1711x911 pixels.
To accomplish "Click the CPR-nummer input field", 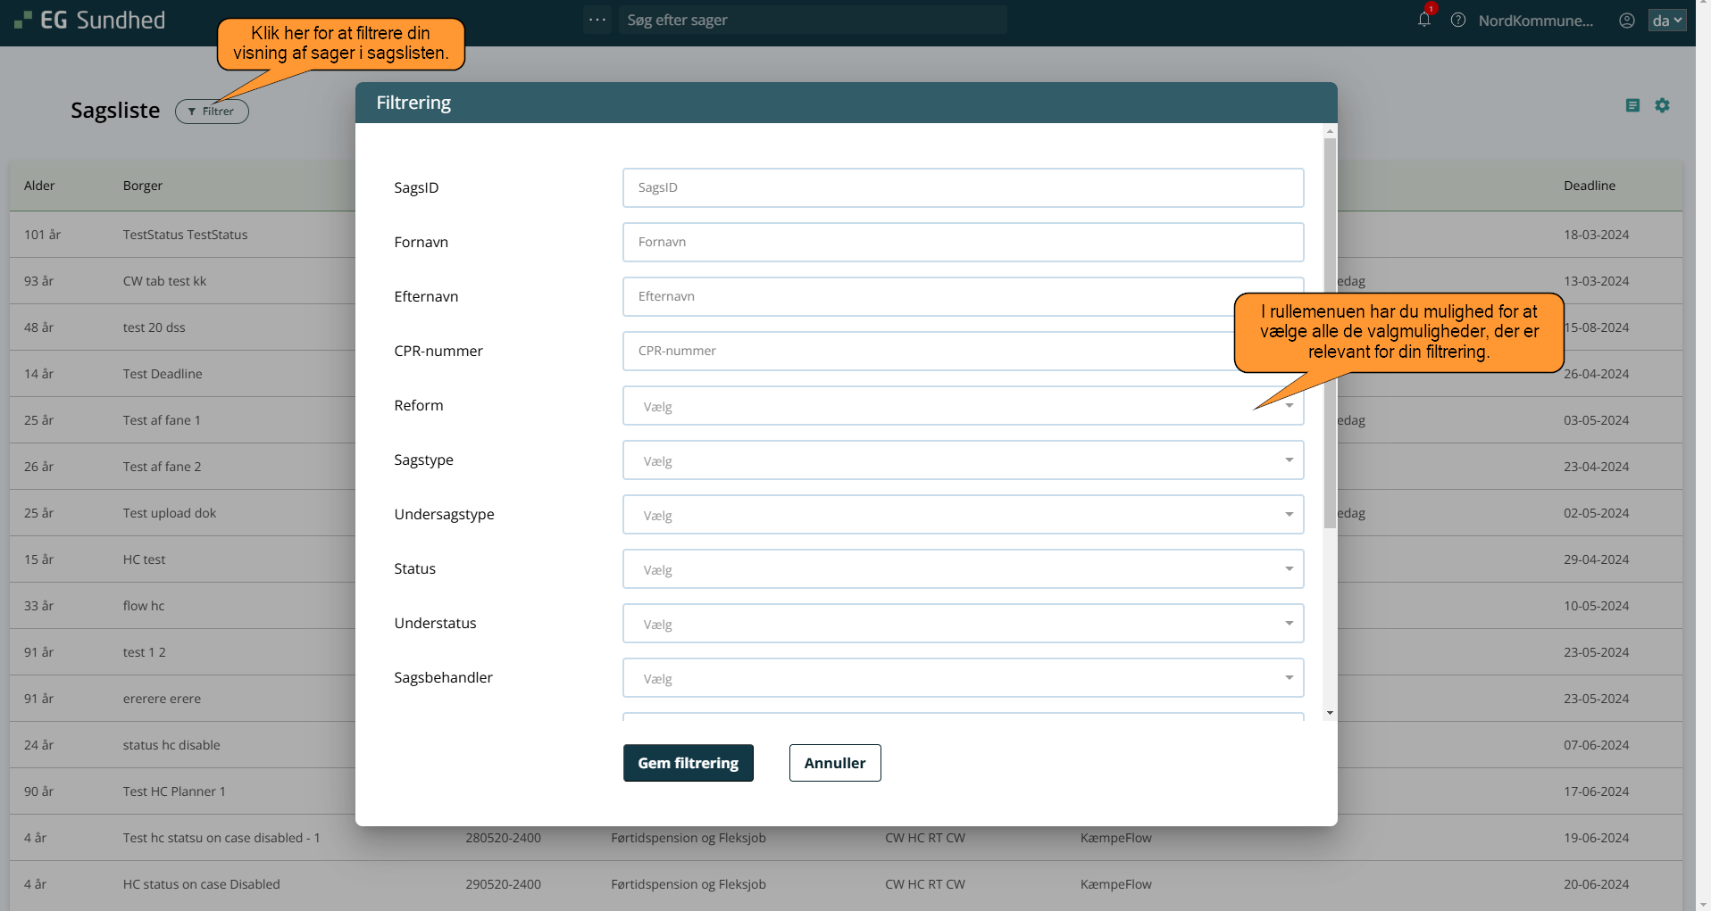I will (x=963, y=351).
